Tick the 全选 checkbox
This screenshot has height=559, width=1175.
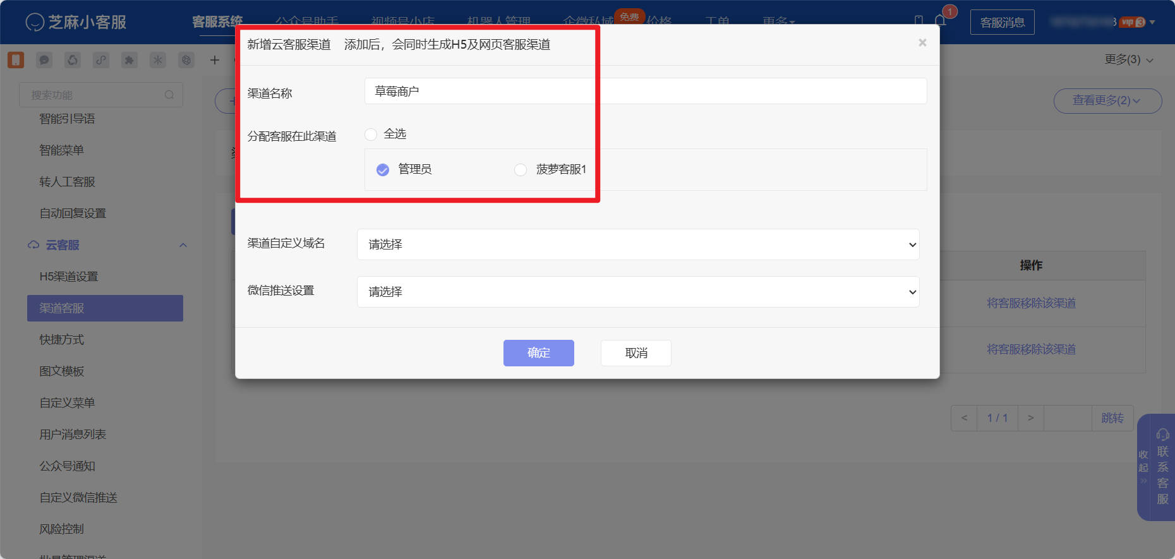[x=371, y=135]
